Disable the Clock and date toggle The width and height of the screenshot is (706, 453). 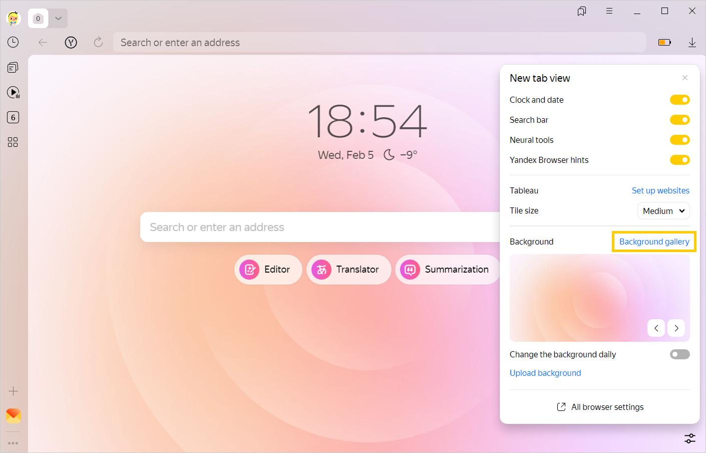point(679,100)
